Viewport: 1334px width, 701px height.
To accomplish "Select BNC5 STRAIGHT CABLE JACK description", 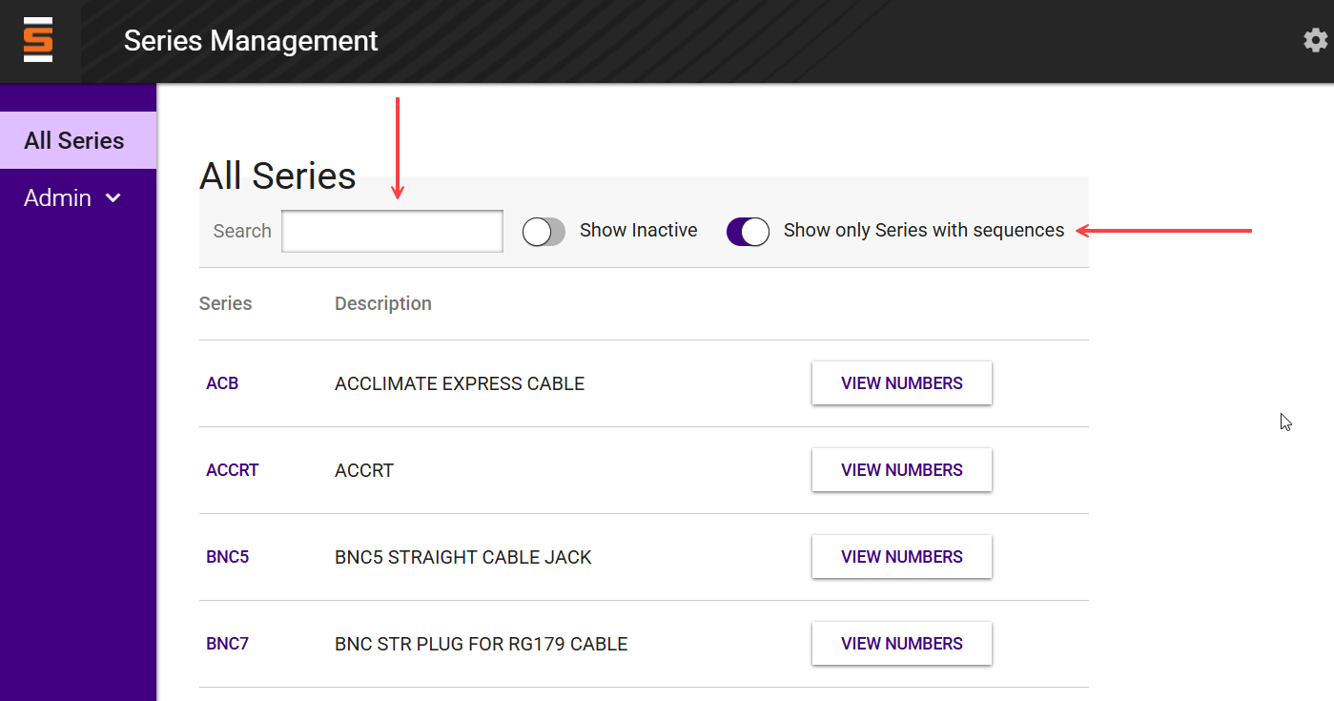I will tap(463, 557).
